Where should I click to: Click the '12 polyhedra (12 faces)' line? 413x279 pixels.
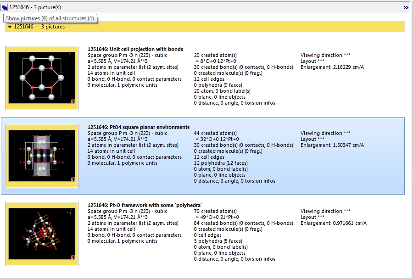click(221, 163)
